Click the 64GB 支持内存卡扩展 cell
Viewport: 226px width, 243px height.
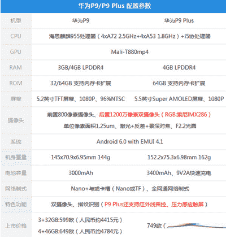click(179, 83)
